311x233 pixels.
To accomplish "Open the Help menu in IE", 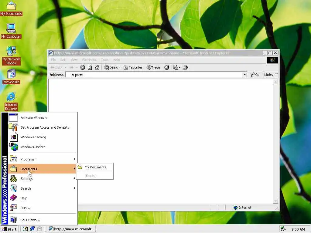I will click(x=116, y=60).
